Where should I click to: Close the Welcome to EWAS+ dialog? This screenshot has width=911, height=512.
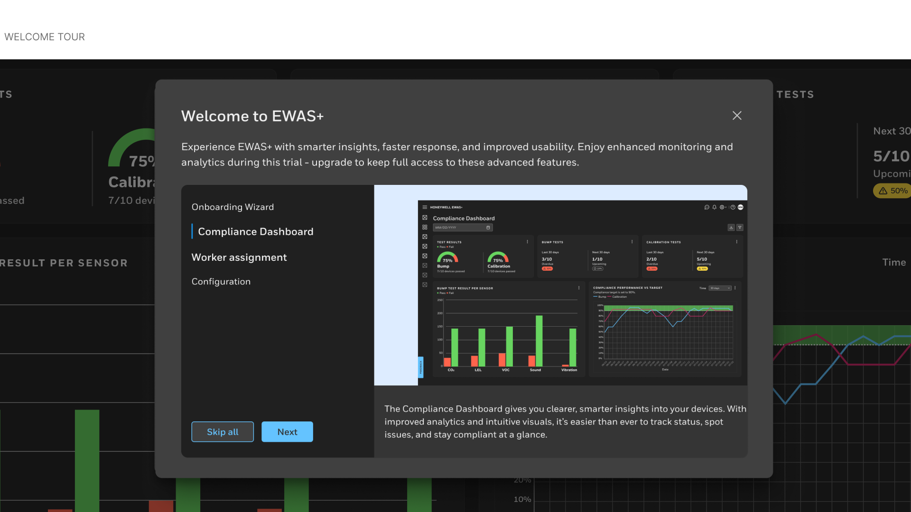736,116
